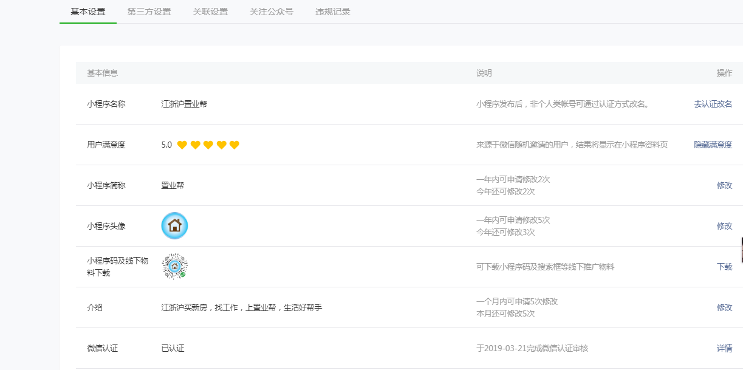Click the first satisfaction heart icon
The height and width of the screenshot is (370, 743).
tap(182, 145)
